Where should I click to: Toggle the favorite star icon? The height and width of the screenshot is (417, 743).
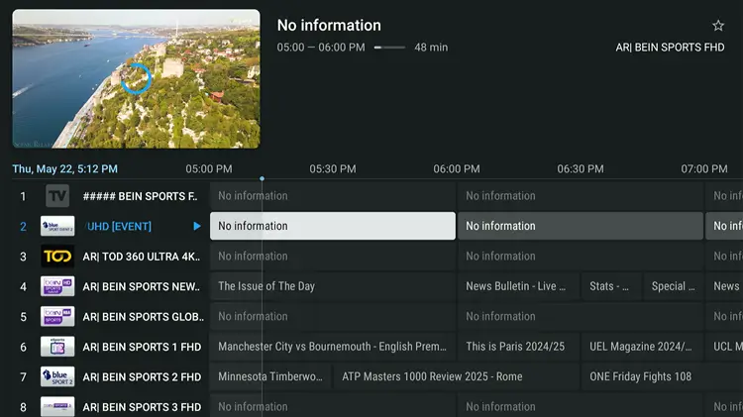coord(718,26)
